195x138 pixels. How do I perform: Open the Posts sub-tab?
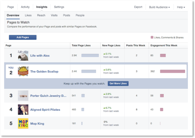pos(67,15)
